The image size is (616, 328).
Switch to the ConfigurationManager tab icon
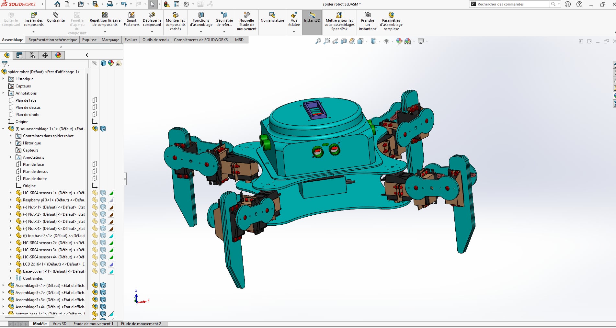tap(32, 55)
